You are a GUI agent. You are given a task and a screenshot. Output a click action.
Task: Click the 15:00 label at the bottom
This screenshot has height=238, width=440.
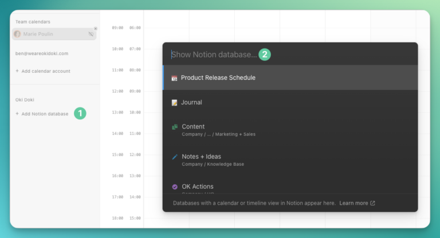(135, 218)
